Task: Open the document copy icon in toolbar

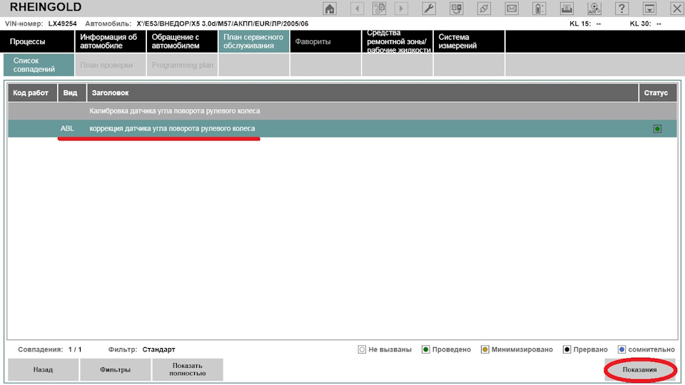Action: (x=379, y=9)
